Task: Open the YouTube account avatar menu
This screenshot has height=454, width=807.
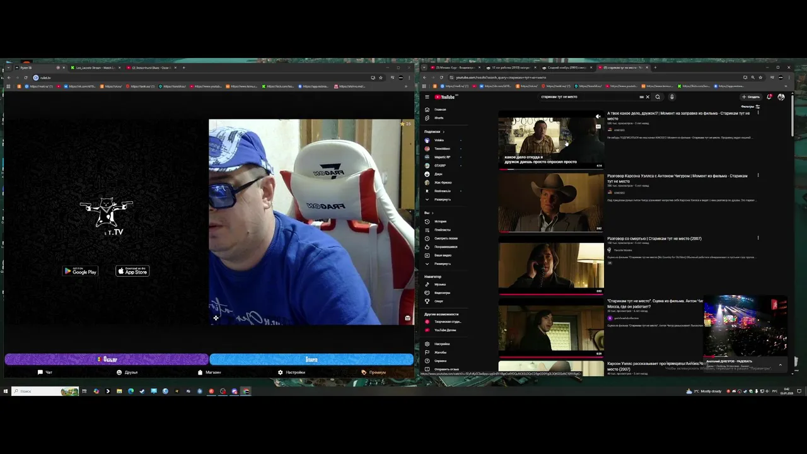Action: 781,97
